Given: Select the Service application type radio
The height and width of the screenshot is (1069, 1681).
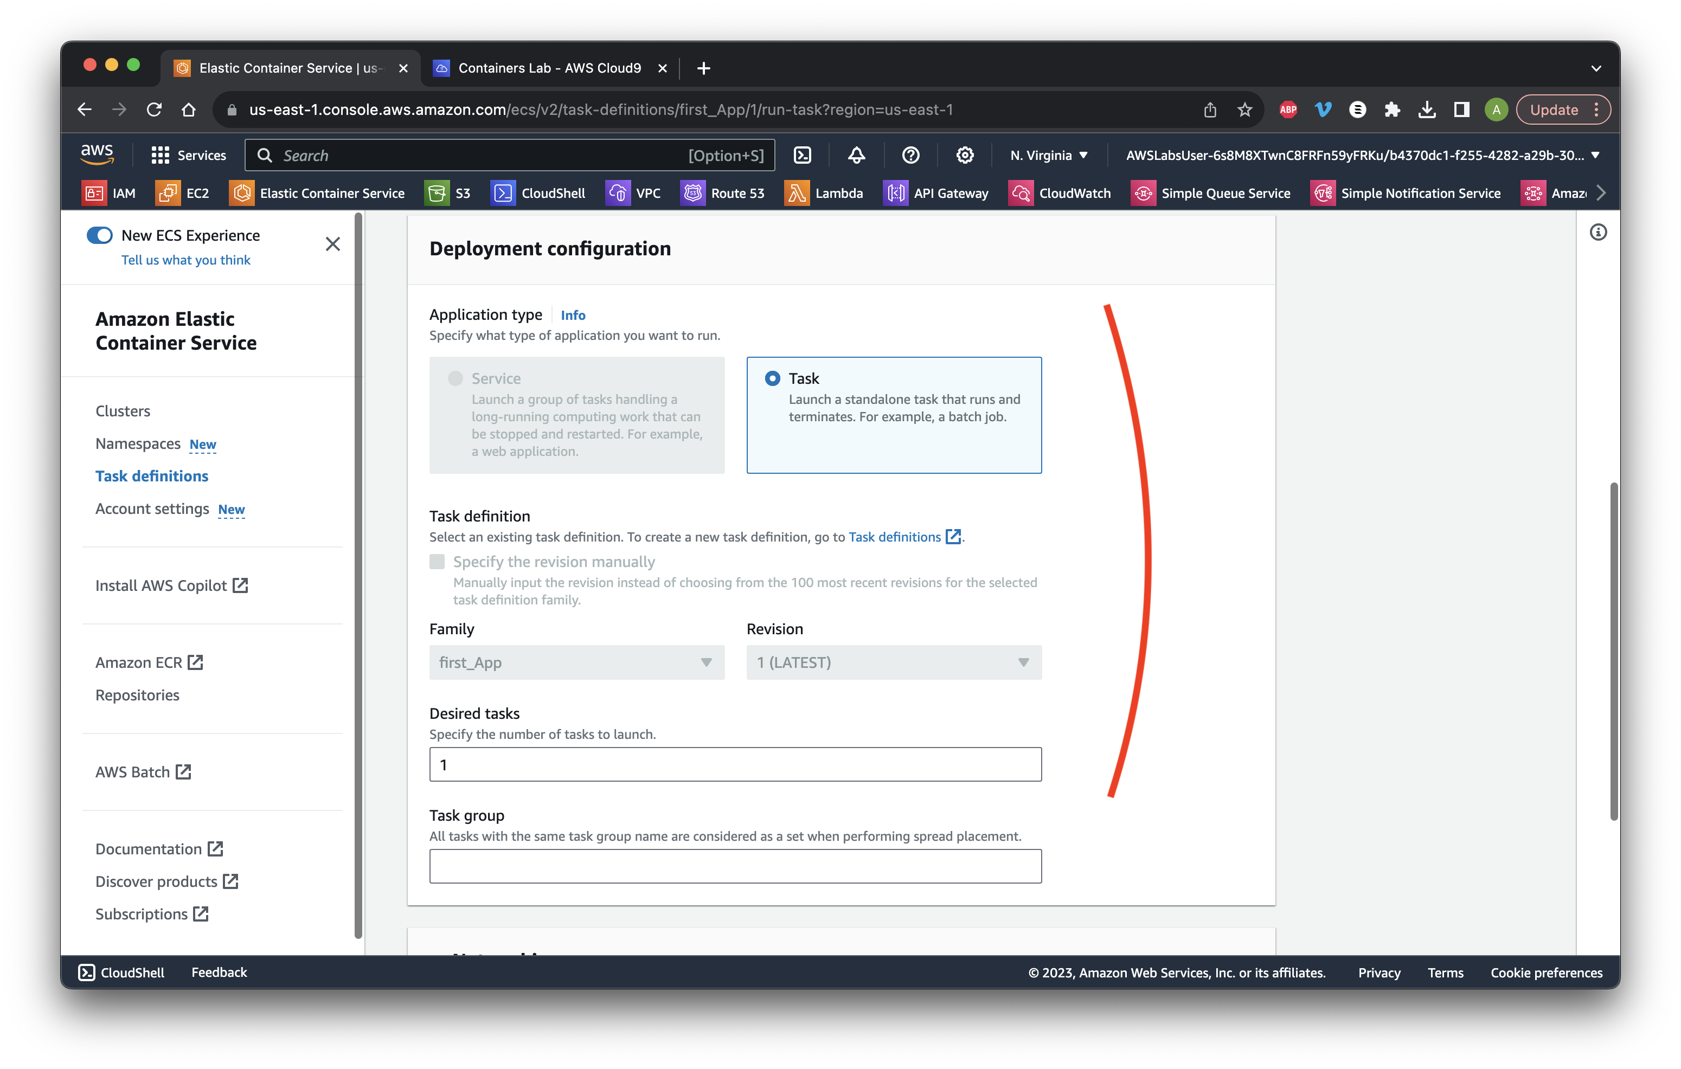Looking at the screenshot, I should point(455,378).
